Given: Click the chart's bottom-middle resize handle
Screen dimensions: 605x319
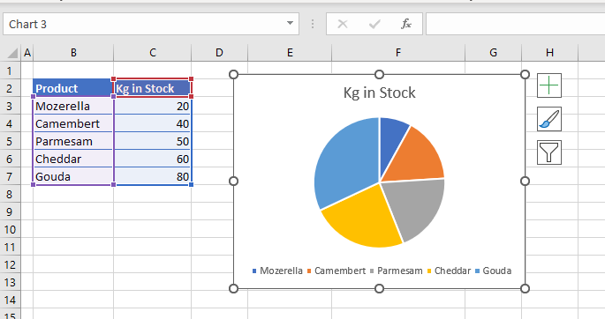Looking at the screenshot, I should click(379, 288).
